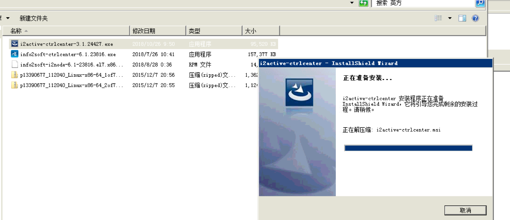Open the address bar history dropdown arrow

click(x=352, y=3)
